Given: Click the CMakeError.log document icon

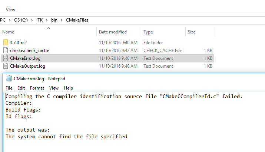Looking at the screenshot, I should [x=6, y=58].
